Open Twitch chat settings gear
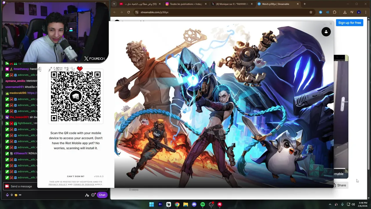371x209 pixels. pyautogui.click(x=93, y=195)
